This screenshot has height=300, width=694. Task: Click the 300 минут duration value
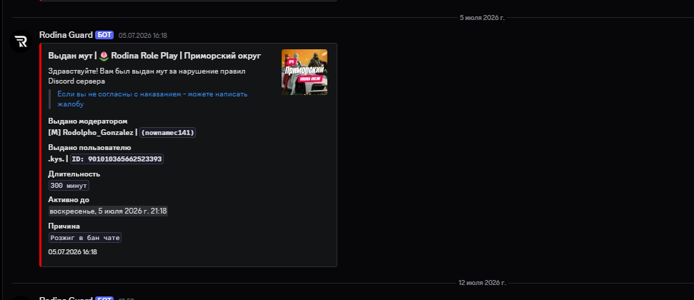[69, 186]
